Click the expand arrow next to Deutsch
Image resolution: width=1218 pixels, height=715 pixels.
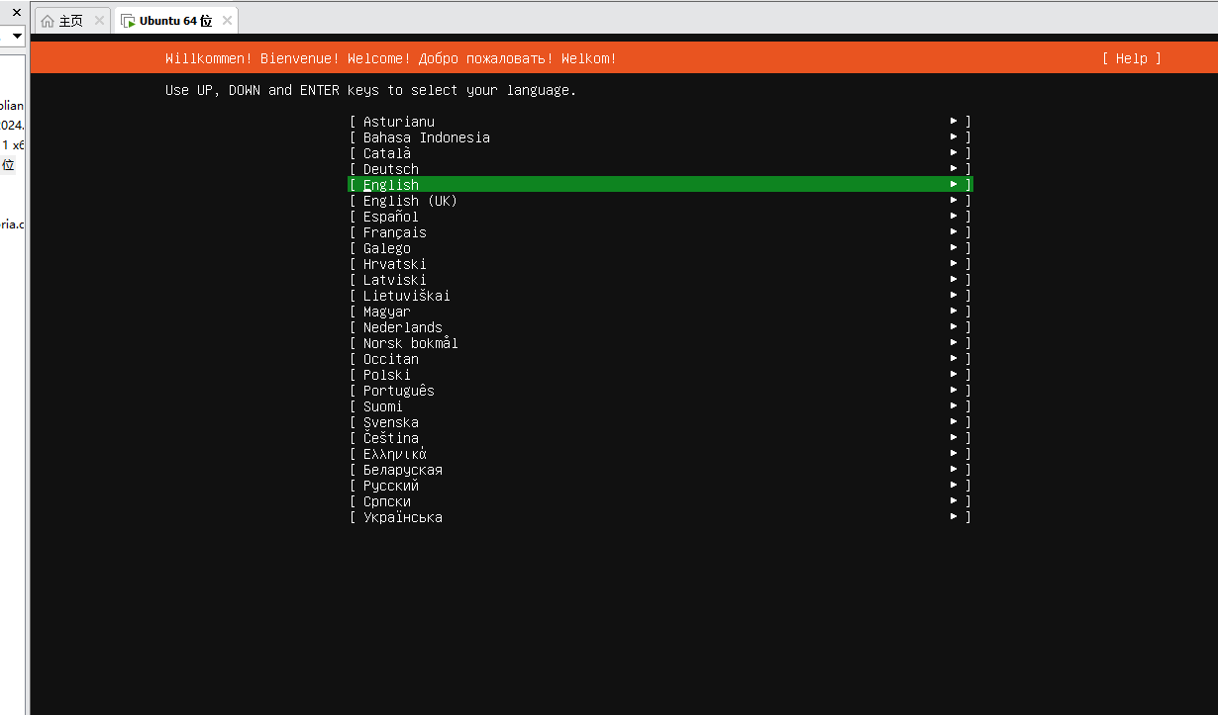click(x=954, y=168)
